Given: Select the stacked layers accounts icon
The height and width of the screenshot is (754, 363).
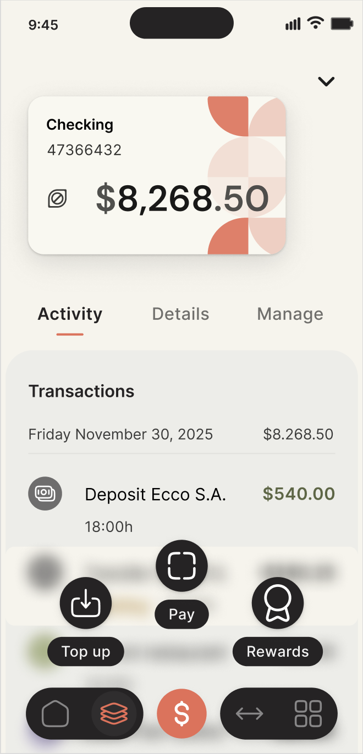Looking at the screenshot, I should pyautogui.click(x=114, y=714).
